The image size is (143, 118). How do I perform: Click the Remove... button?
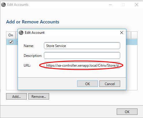click(x=39, y=96)
